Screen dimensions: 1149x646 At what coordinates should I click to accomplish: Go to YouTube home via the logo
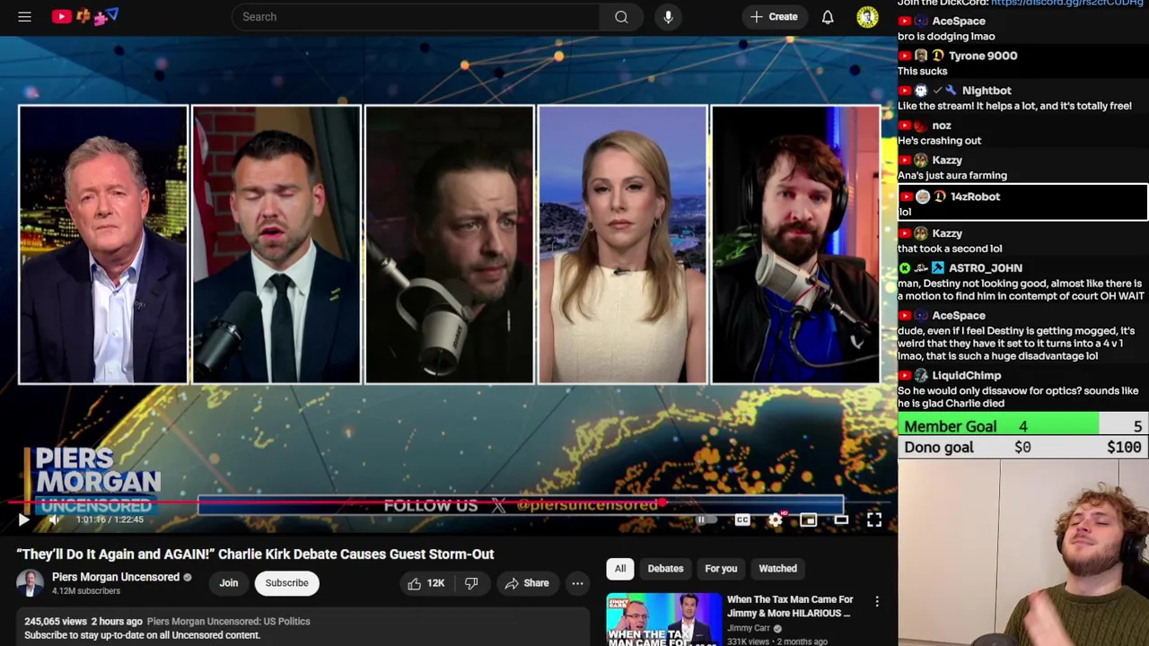(84, 16)
